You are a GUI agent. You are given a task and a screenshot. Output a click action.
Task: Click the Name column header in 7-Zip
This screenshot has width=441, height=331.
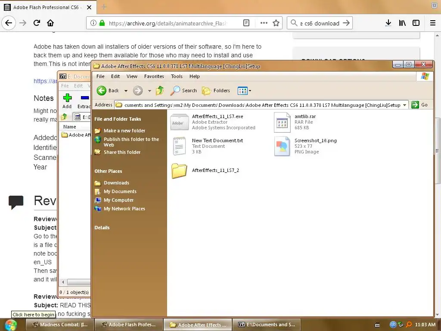[69, 127]
